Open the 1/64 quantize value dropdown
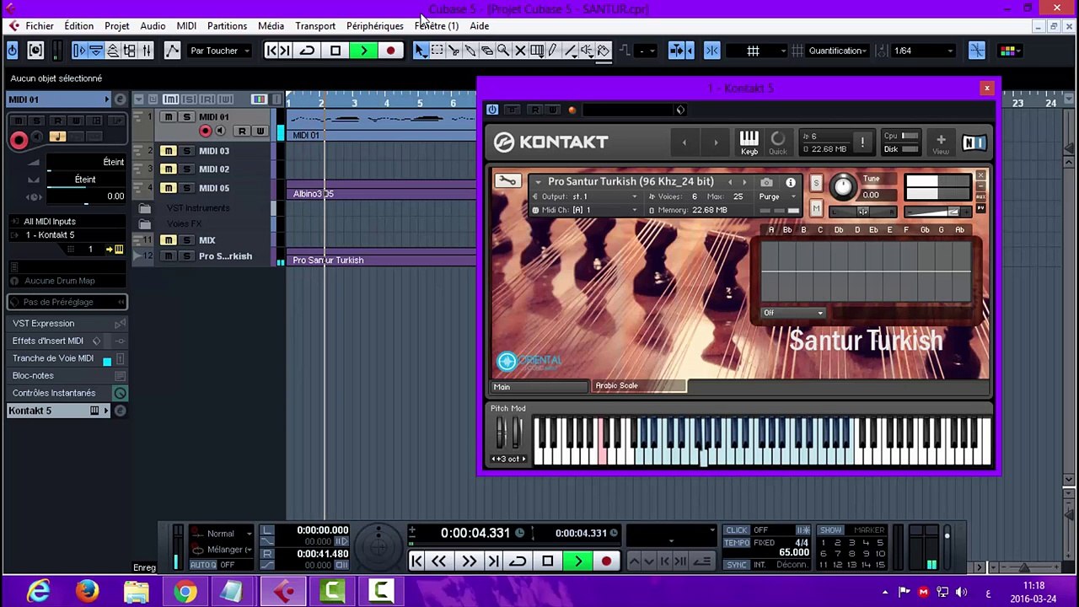Screen dimensions: 1079x607 (x=923, y=51)
